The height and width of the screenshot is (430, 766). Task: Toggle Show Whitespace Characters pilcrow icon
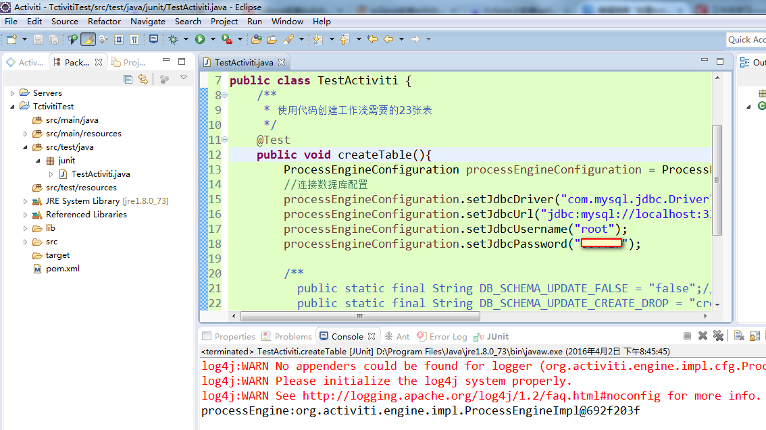click(134, 39)
